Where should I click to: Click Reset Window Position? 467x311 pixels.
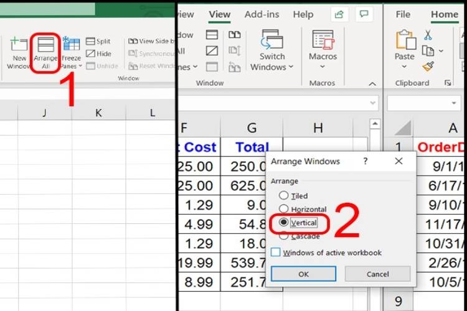point(151,66)
